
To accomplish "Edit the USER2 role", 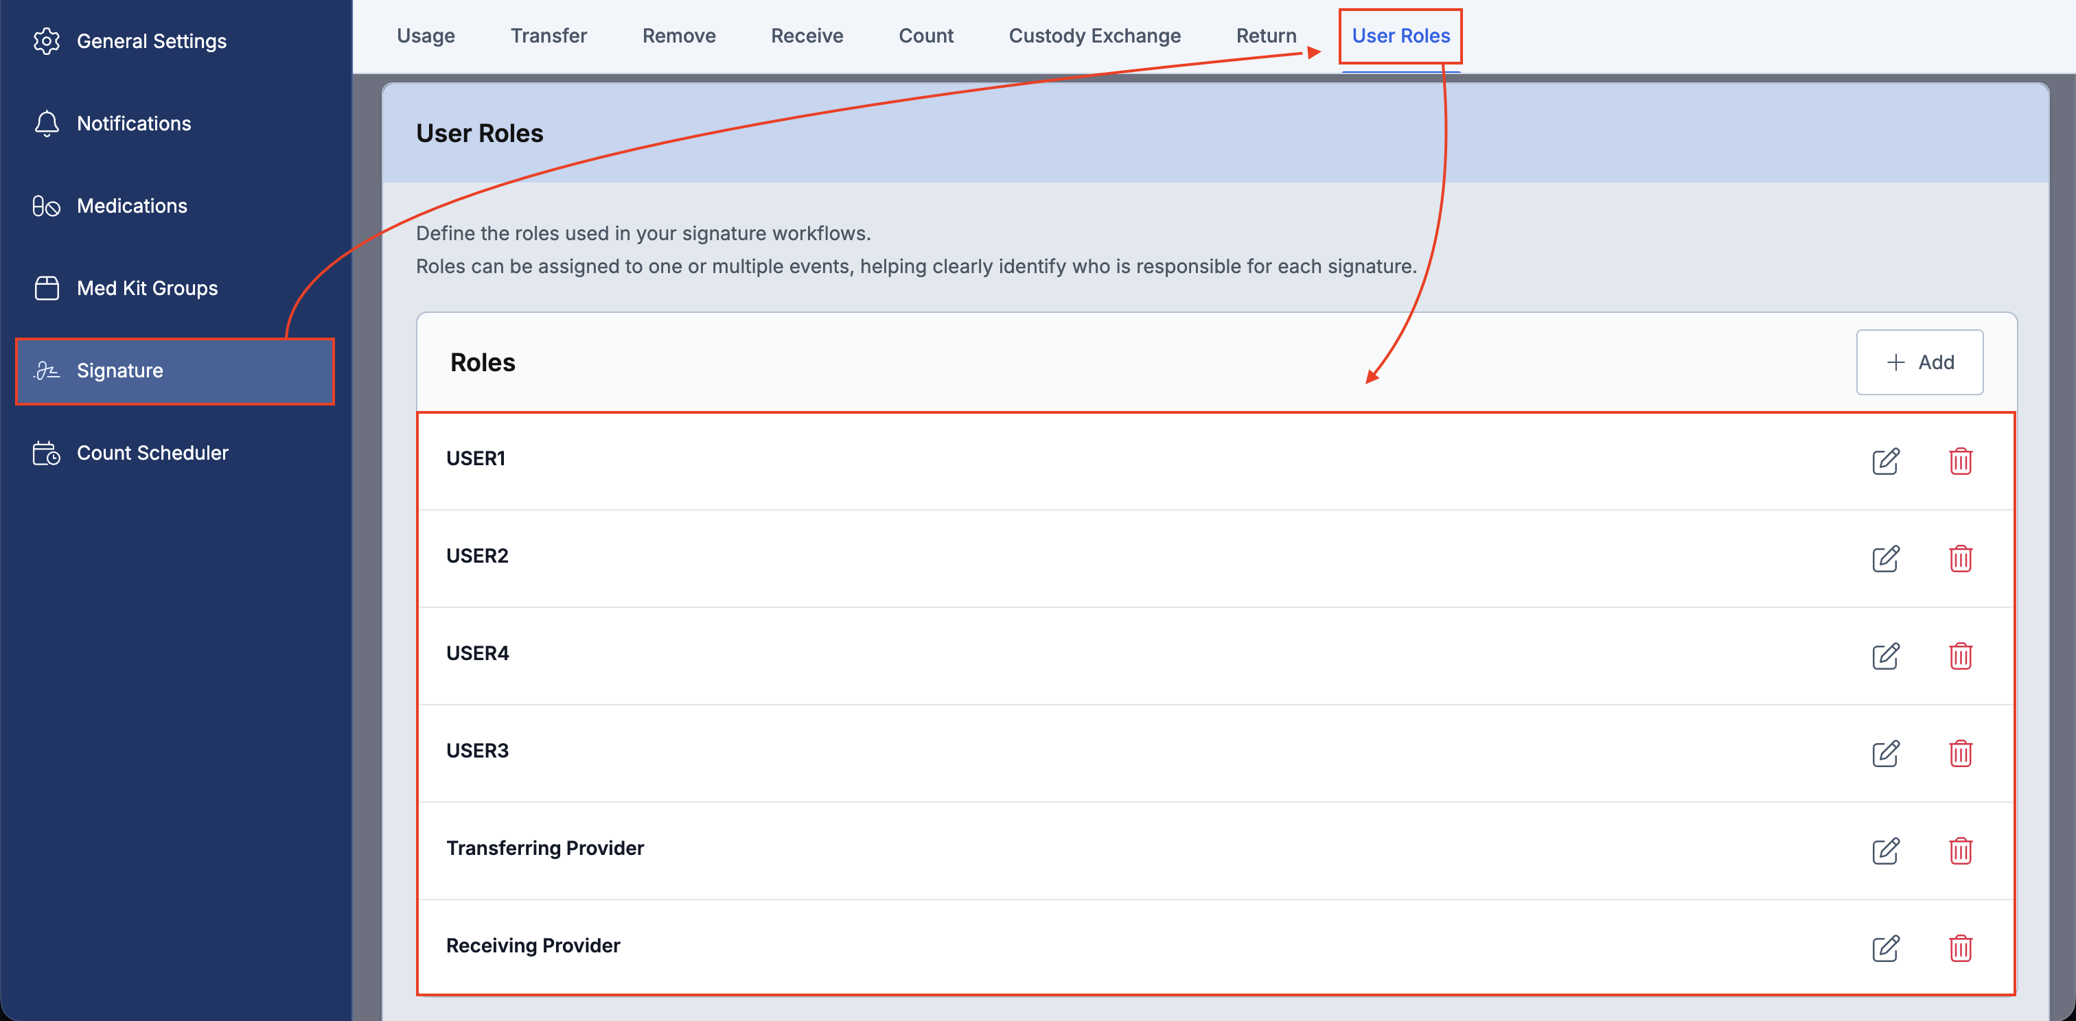I will coord(1885,559).
